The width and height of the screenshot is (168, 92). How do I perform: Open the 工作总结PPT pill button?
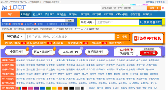coord(70,52)
